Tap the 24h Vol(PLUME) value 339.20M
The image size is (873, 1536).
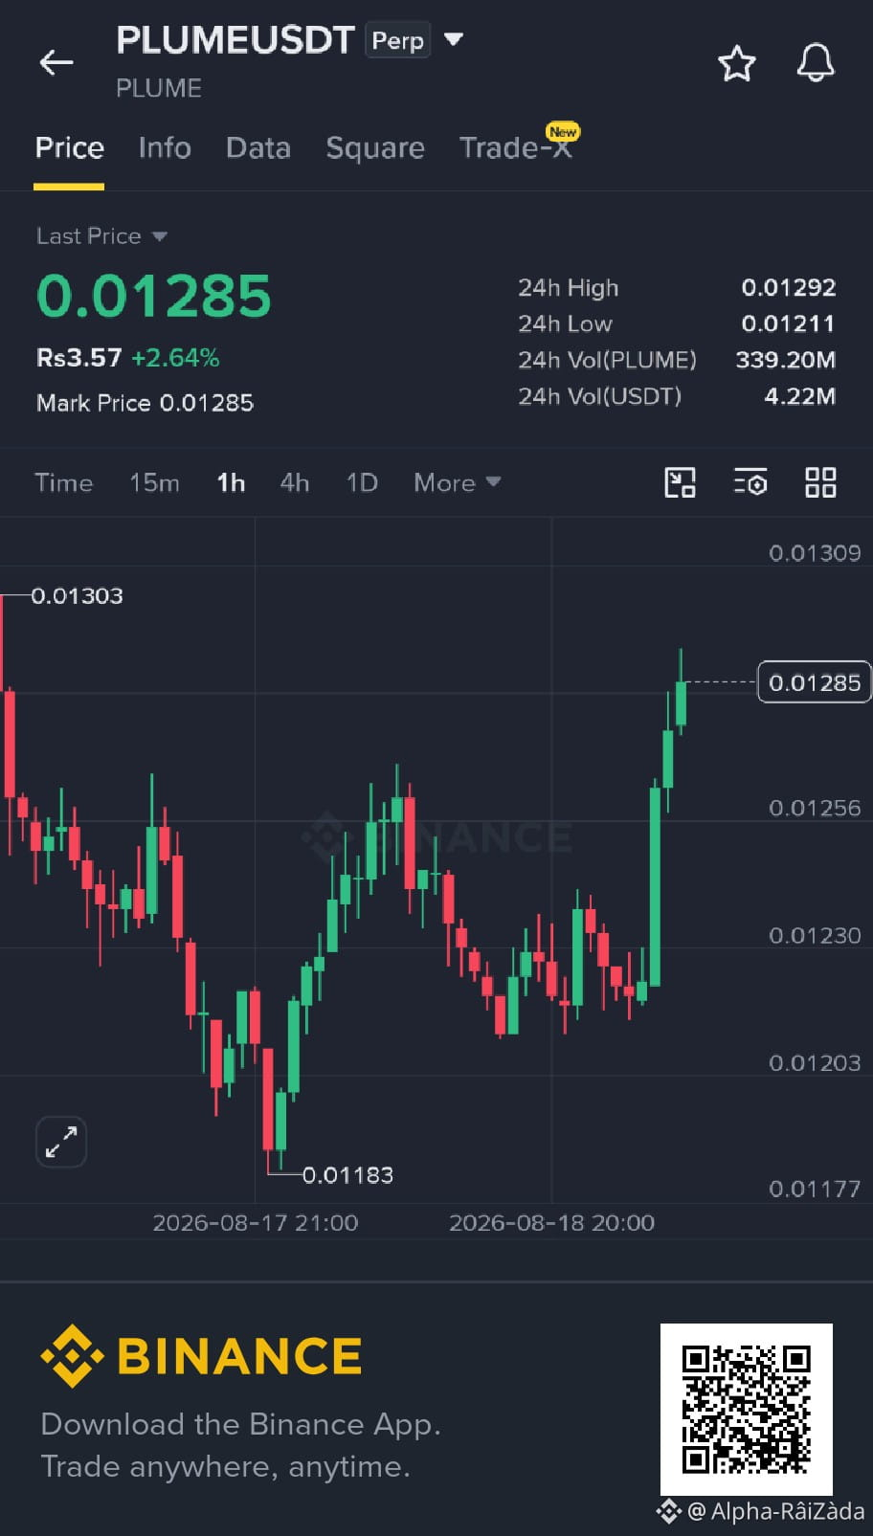click(786, 360)
